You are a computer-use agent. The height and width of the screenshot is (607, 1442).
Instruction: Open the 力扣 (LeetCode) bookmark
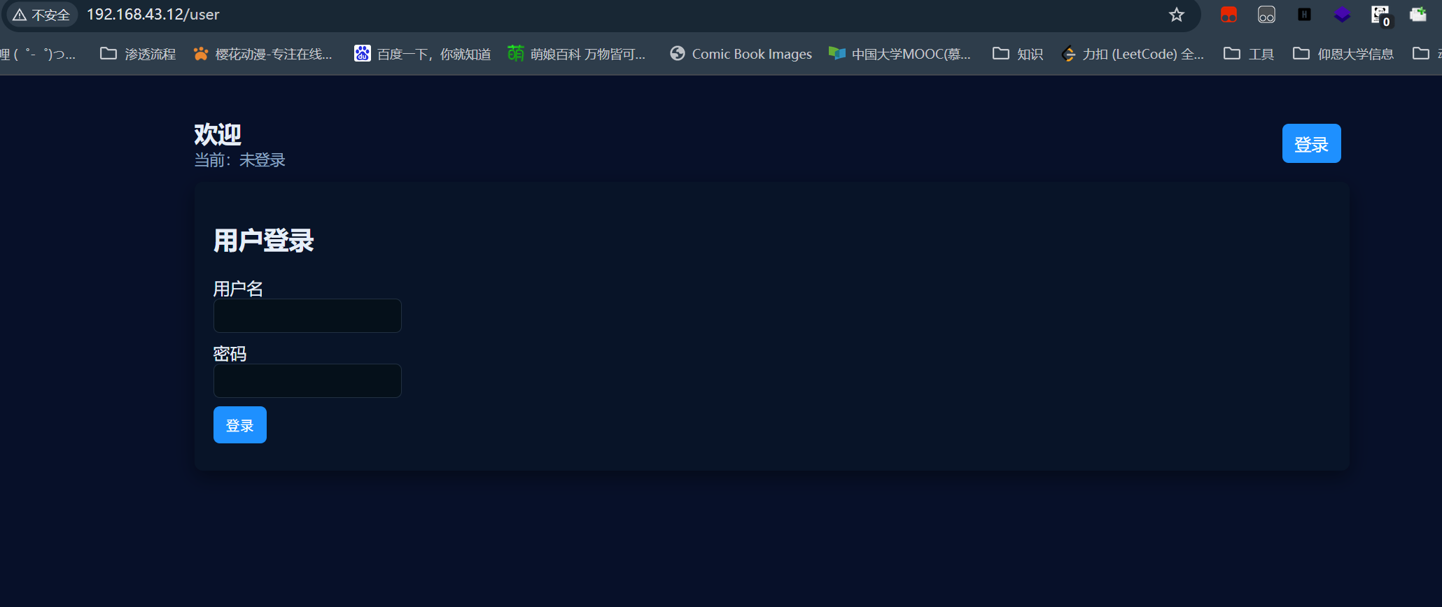[x=1133, y=54]
